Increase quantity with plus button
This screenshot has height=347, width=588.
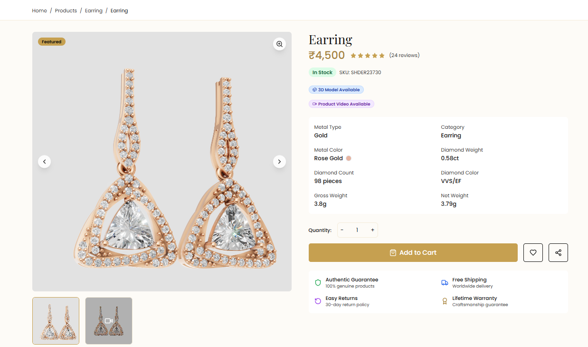pos(372,230)
